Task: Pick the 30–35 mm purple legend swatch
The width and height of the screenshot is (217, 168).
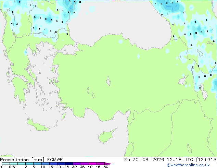Action: [x=77, y=164]
